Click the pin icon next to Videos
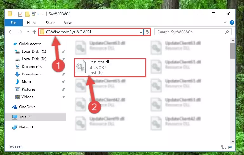 (x=63, y=97)
